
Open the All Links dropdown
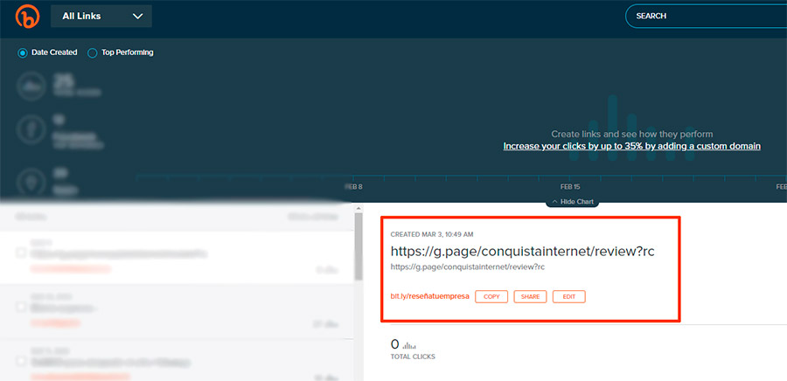(101, 16)
